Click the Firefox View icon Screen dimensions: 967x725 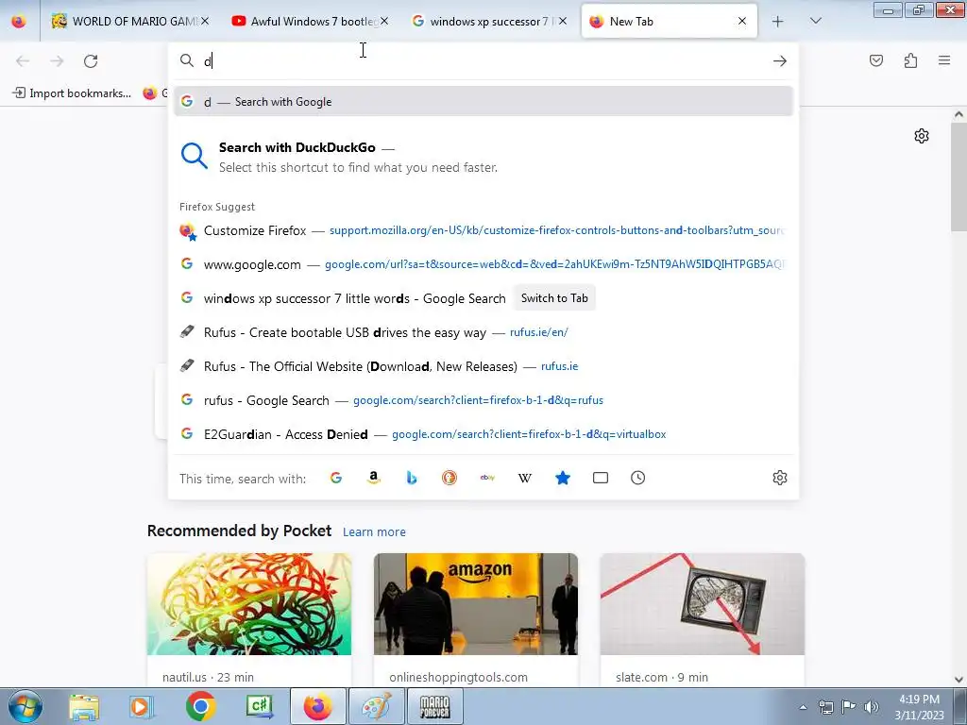coord(19,22)
